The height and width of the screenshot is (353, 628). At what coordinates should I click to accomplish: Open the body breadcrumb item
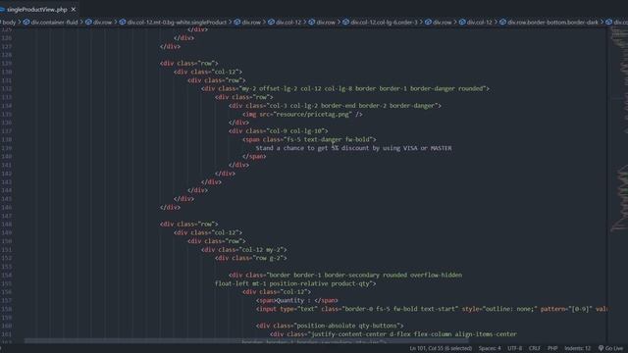pyautogui.click(x=9, y=23)
